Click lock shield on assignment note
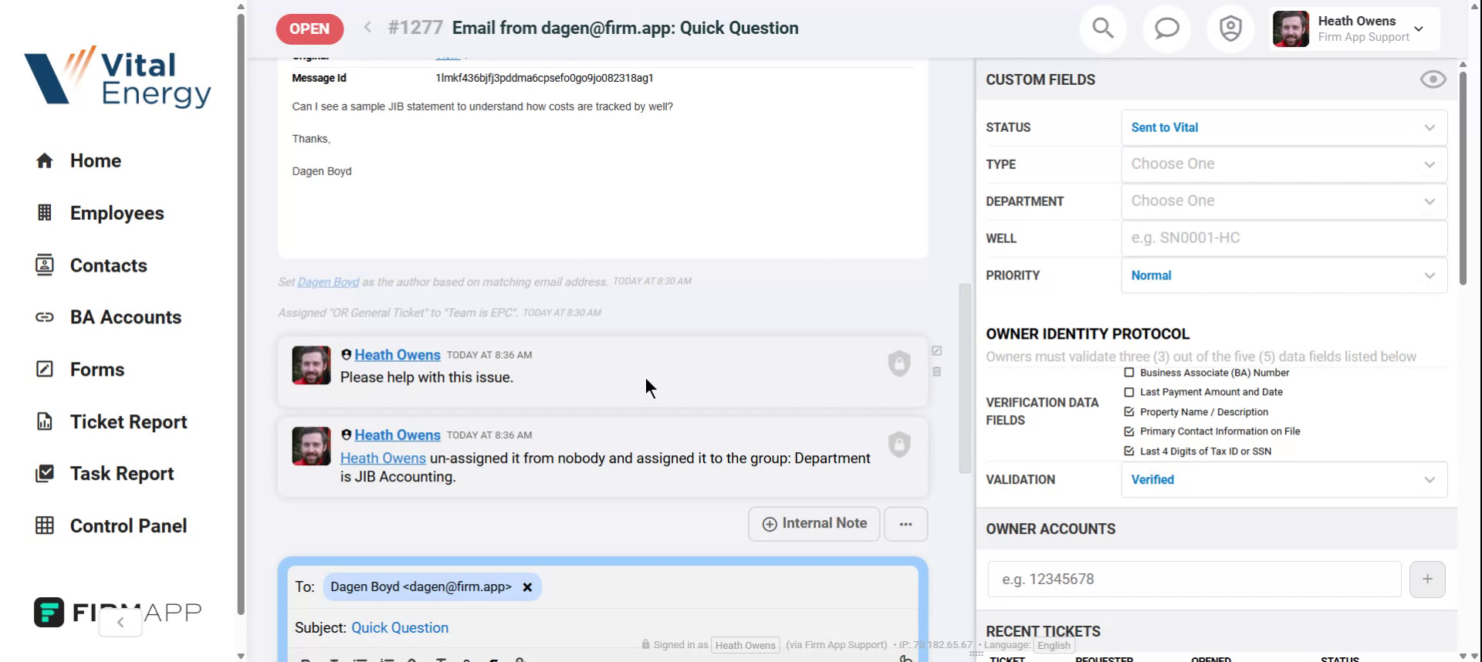This screenshot has width=1482, height=662. [x=899, y=444]
